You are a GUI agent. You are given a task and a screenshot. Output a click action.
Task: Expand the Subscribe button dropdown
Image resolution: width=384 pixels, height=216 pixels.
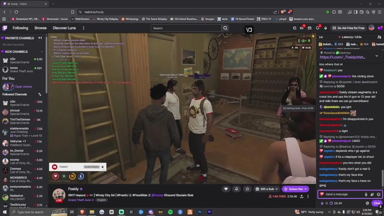[x=305, y=189]
